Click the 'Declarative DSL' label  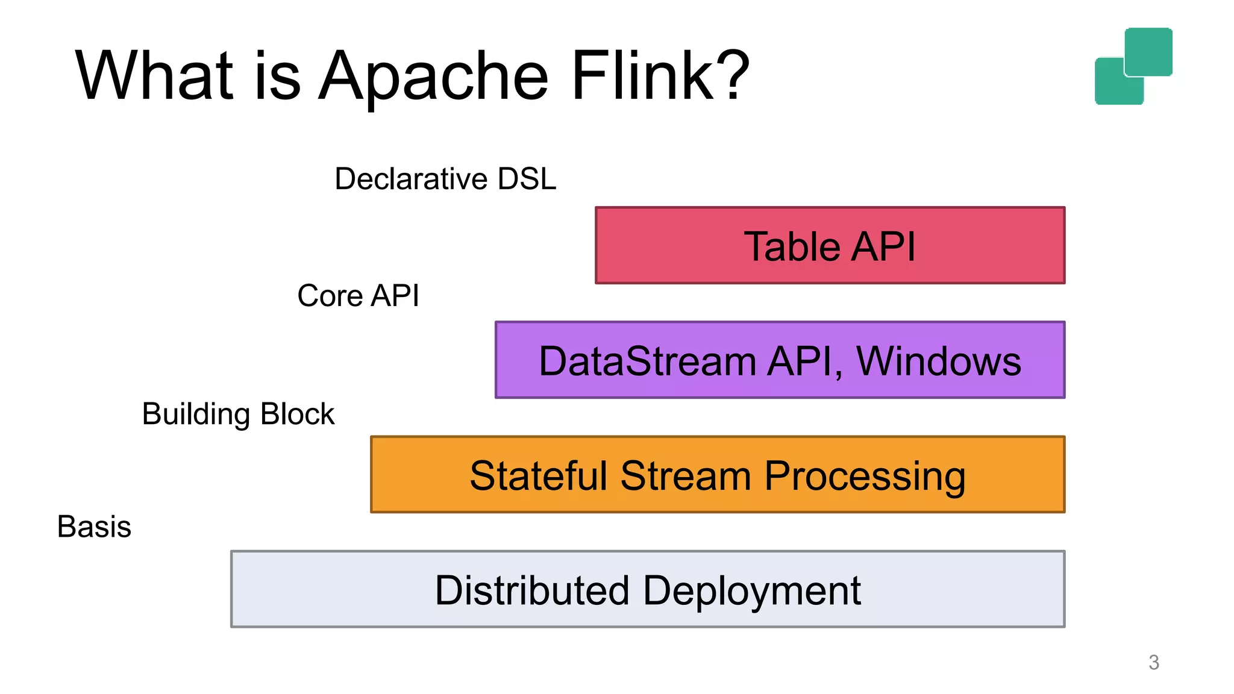445,179
